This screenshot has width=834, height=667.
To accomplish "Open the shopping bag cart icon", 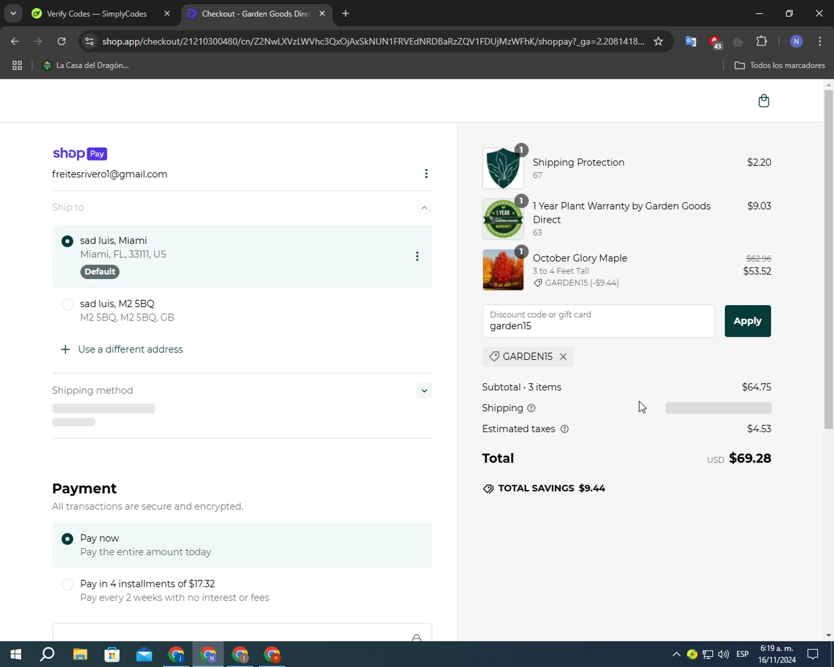I will click(x=763, y=101).
